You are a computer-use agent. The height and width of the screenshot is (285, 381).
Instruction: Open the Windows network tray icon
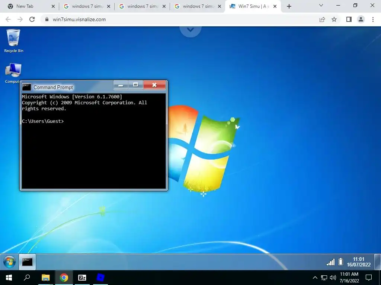click(324, 278)
